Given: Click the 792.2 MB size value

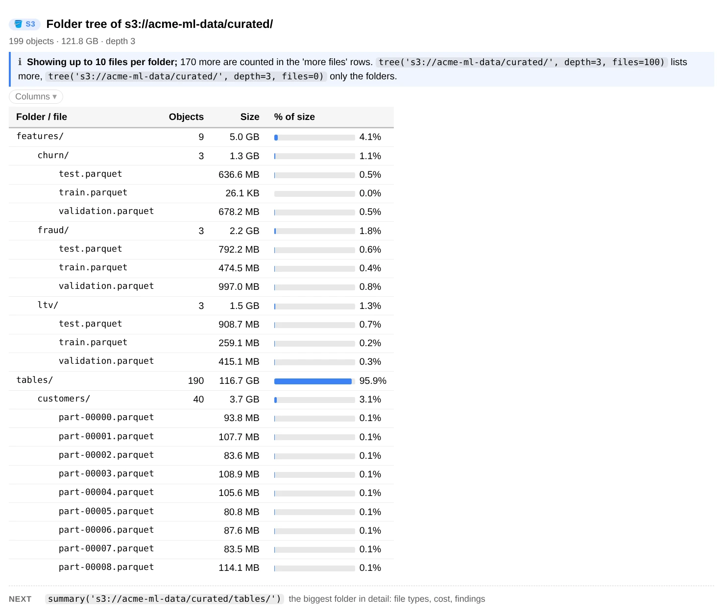Looking at the screenshot, I should [239, 250].
